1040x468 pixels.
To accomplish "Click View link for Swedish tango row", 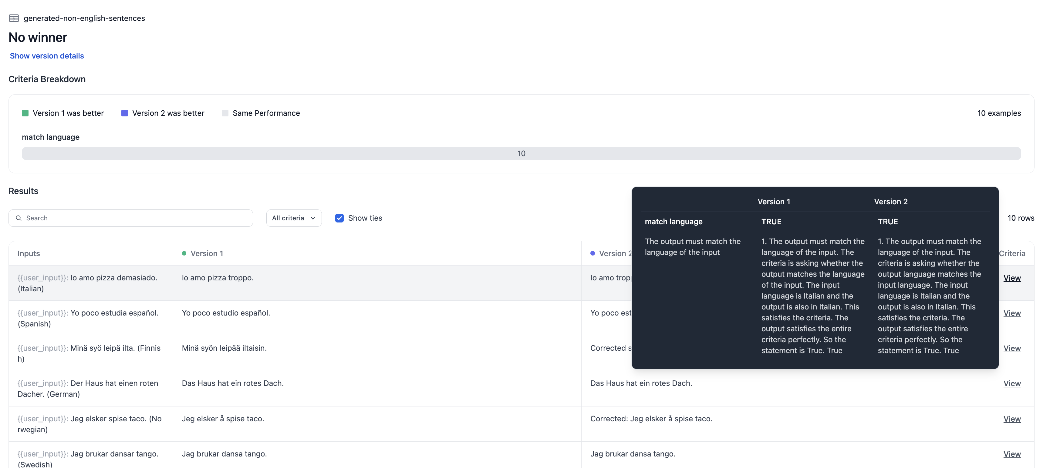I will [1012, 454].
